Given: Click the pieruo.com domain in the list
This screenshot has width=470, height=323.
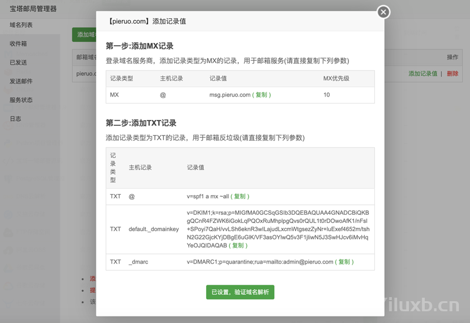Looking at the screenshot, I should pyautogui.click(x=86, y=74).
